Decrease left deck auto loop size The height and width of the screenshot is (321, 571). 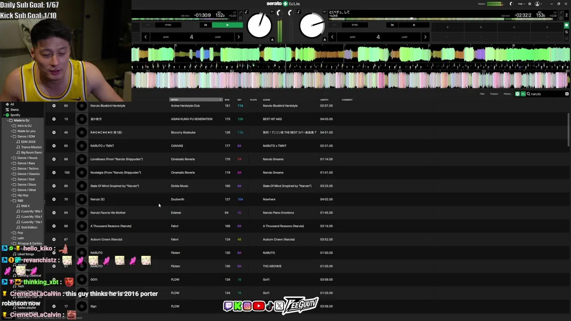pyautogui.click(x=145, y=37)
